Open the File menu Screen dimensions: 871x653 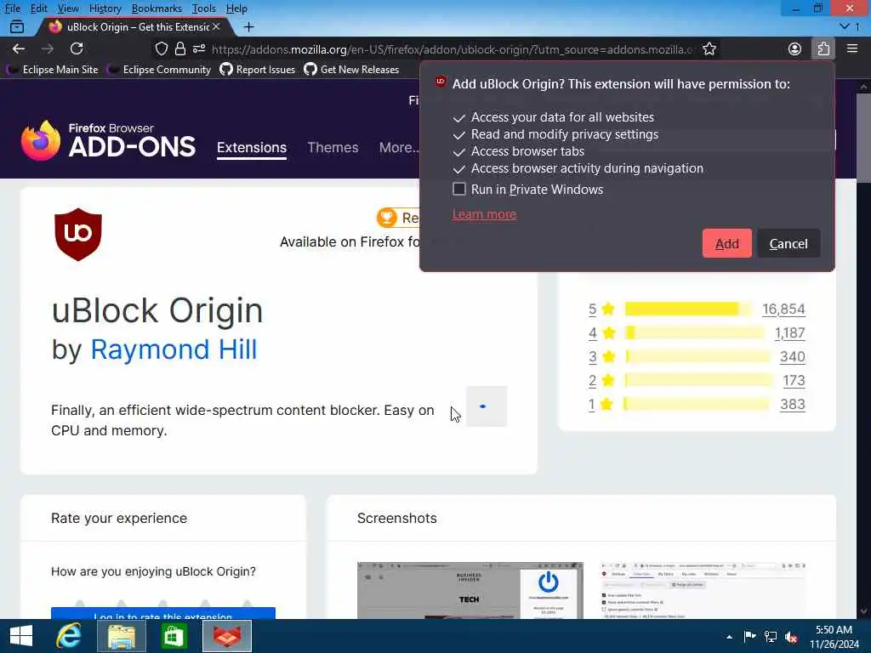pos(12,9)
